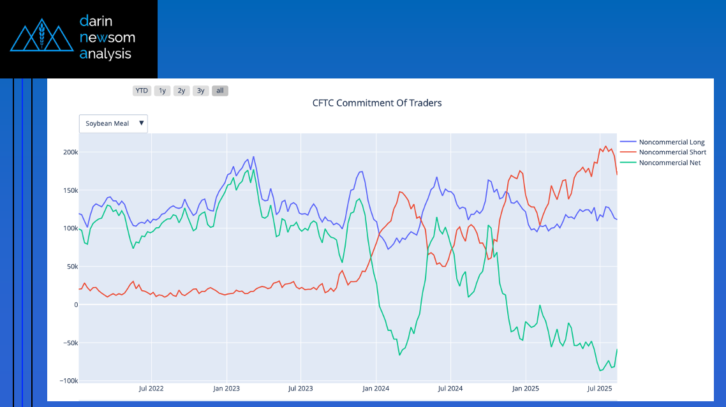726x407 pixels.
Task: Click the red Noncommercial Short legend line
Action: 628,152
